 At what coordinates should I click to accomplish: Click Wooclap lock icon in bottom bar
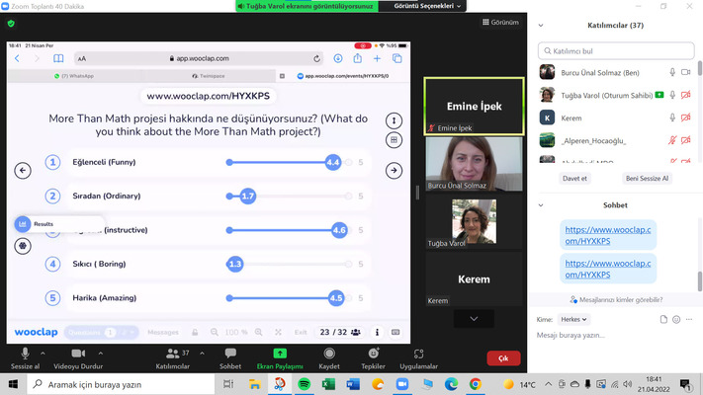(x=195, y=333)
